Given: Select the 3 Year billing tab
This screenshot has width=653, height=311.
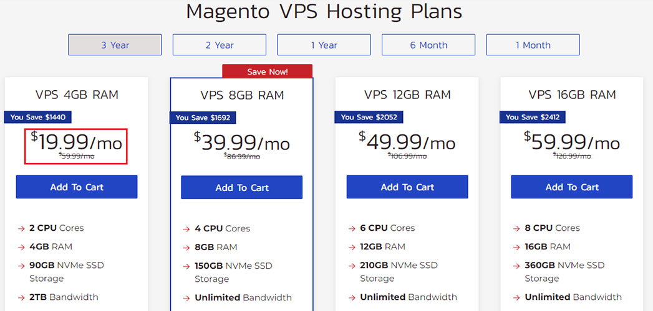Looking at the screenshot, I should point(115,45).
